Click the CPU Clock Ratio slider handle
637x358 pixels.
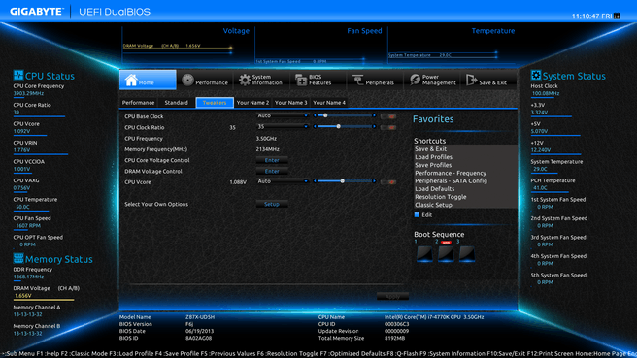(x=338, y=127)
